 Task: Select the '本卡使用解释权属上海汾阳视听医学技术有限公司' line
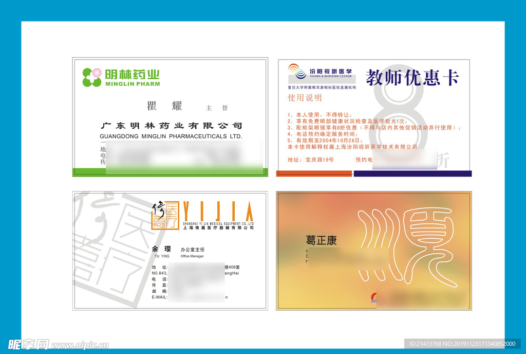[x=352, y=147]
